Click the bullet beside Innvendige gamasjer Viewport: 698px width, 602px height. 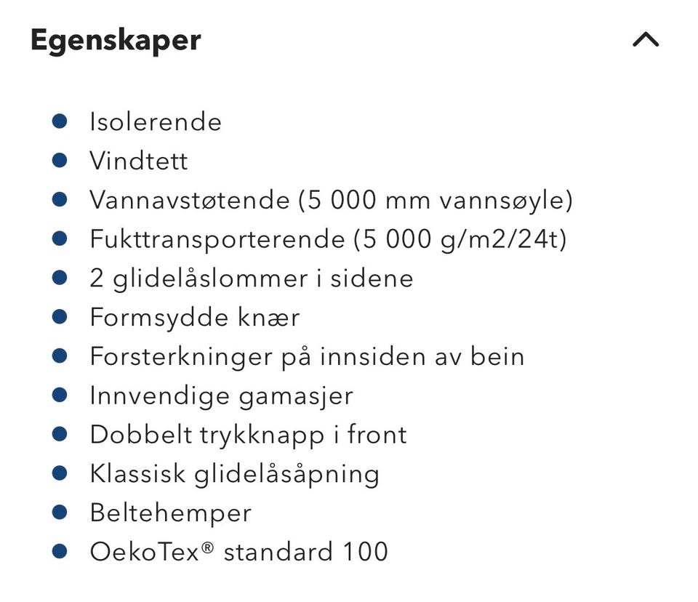pos(60,396)
